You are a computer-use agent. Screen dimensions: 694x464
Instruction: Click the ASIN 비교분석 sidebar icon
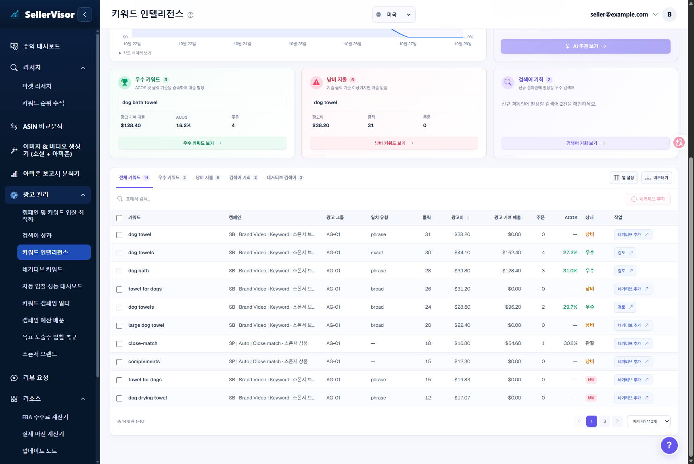point(14,126)
